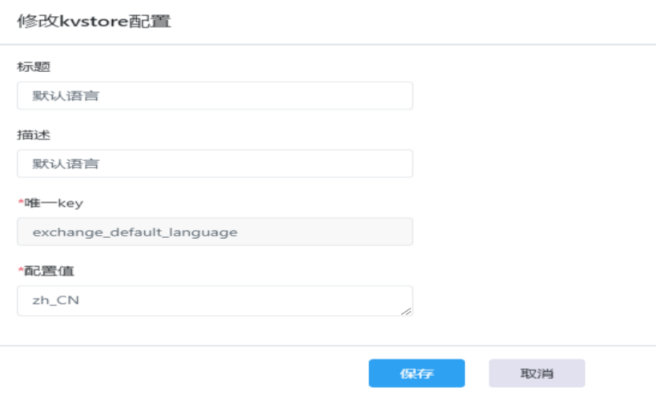Click the 修改kvstore配置 dialog heading

click(94, 21)
